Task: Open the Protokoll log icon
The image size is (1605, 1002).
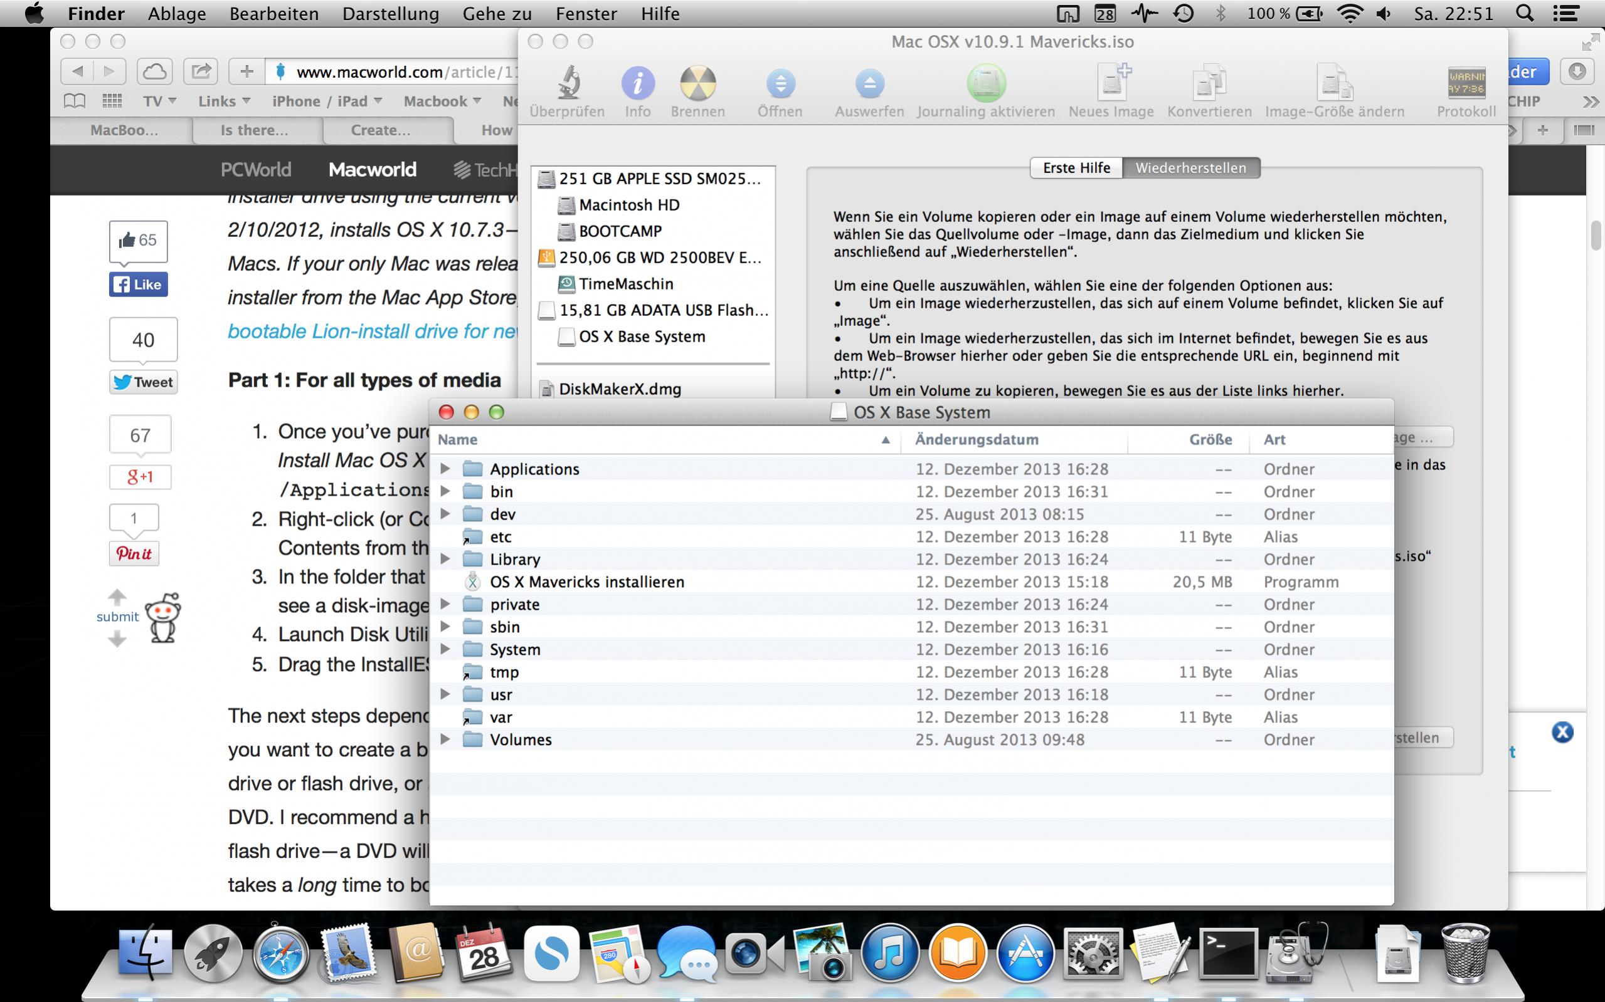Action: pos(1466,84)
